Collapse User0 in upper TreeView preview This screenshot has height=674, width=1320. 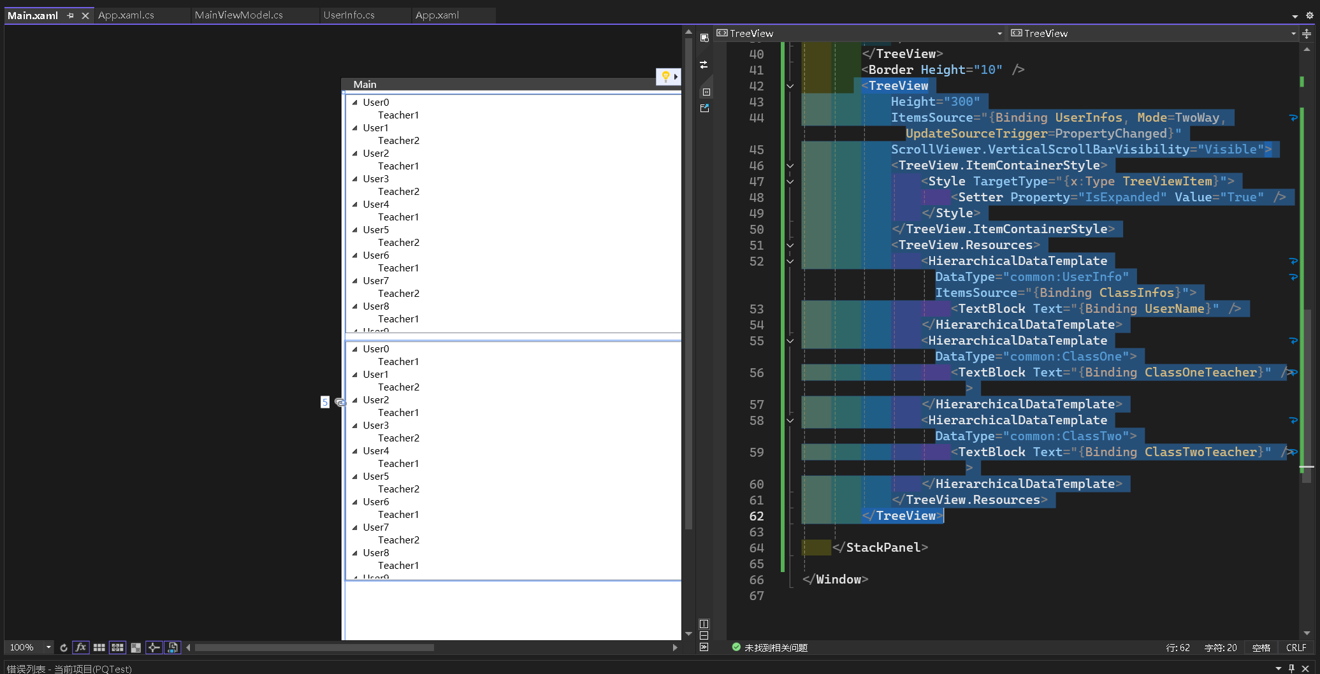(355, 102)
